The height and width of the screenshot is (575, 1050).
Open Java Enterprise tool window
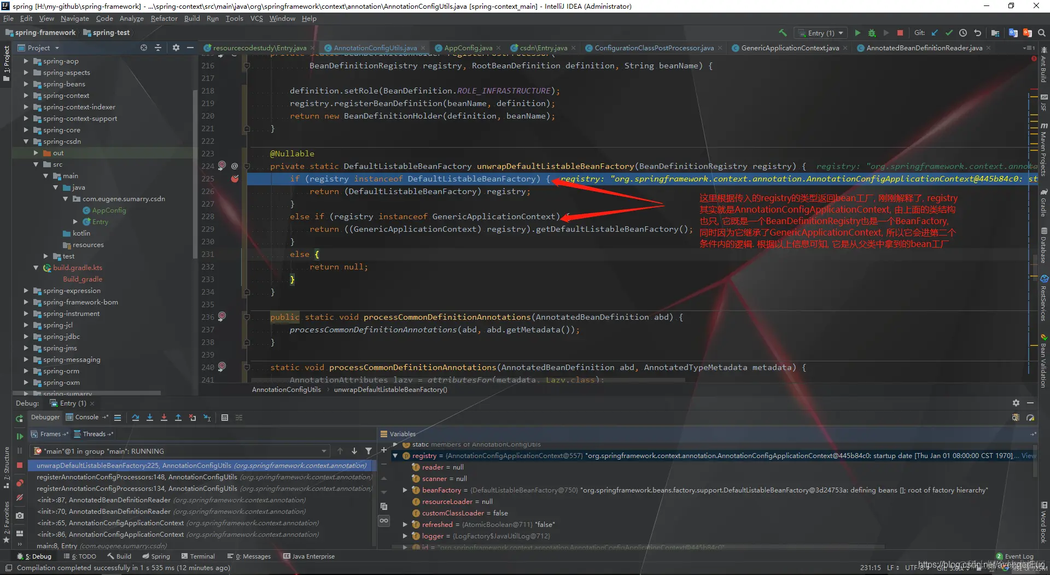pos(309,556)
